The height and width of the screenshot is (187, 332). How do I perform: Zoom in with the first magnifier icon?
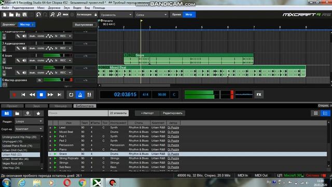click(x=52, y=15)
